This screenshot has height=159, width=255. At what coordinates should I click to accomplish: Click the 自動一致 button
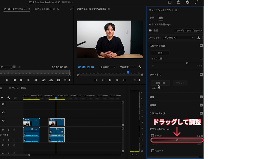[160, 83]
